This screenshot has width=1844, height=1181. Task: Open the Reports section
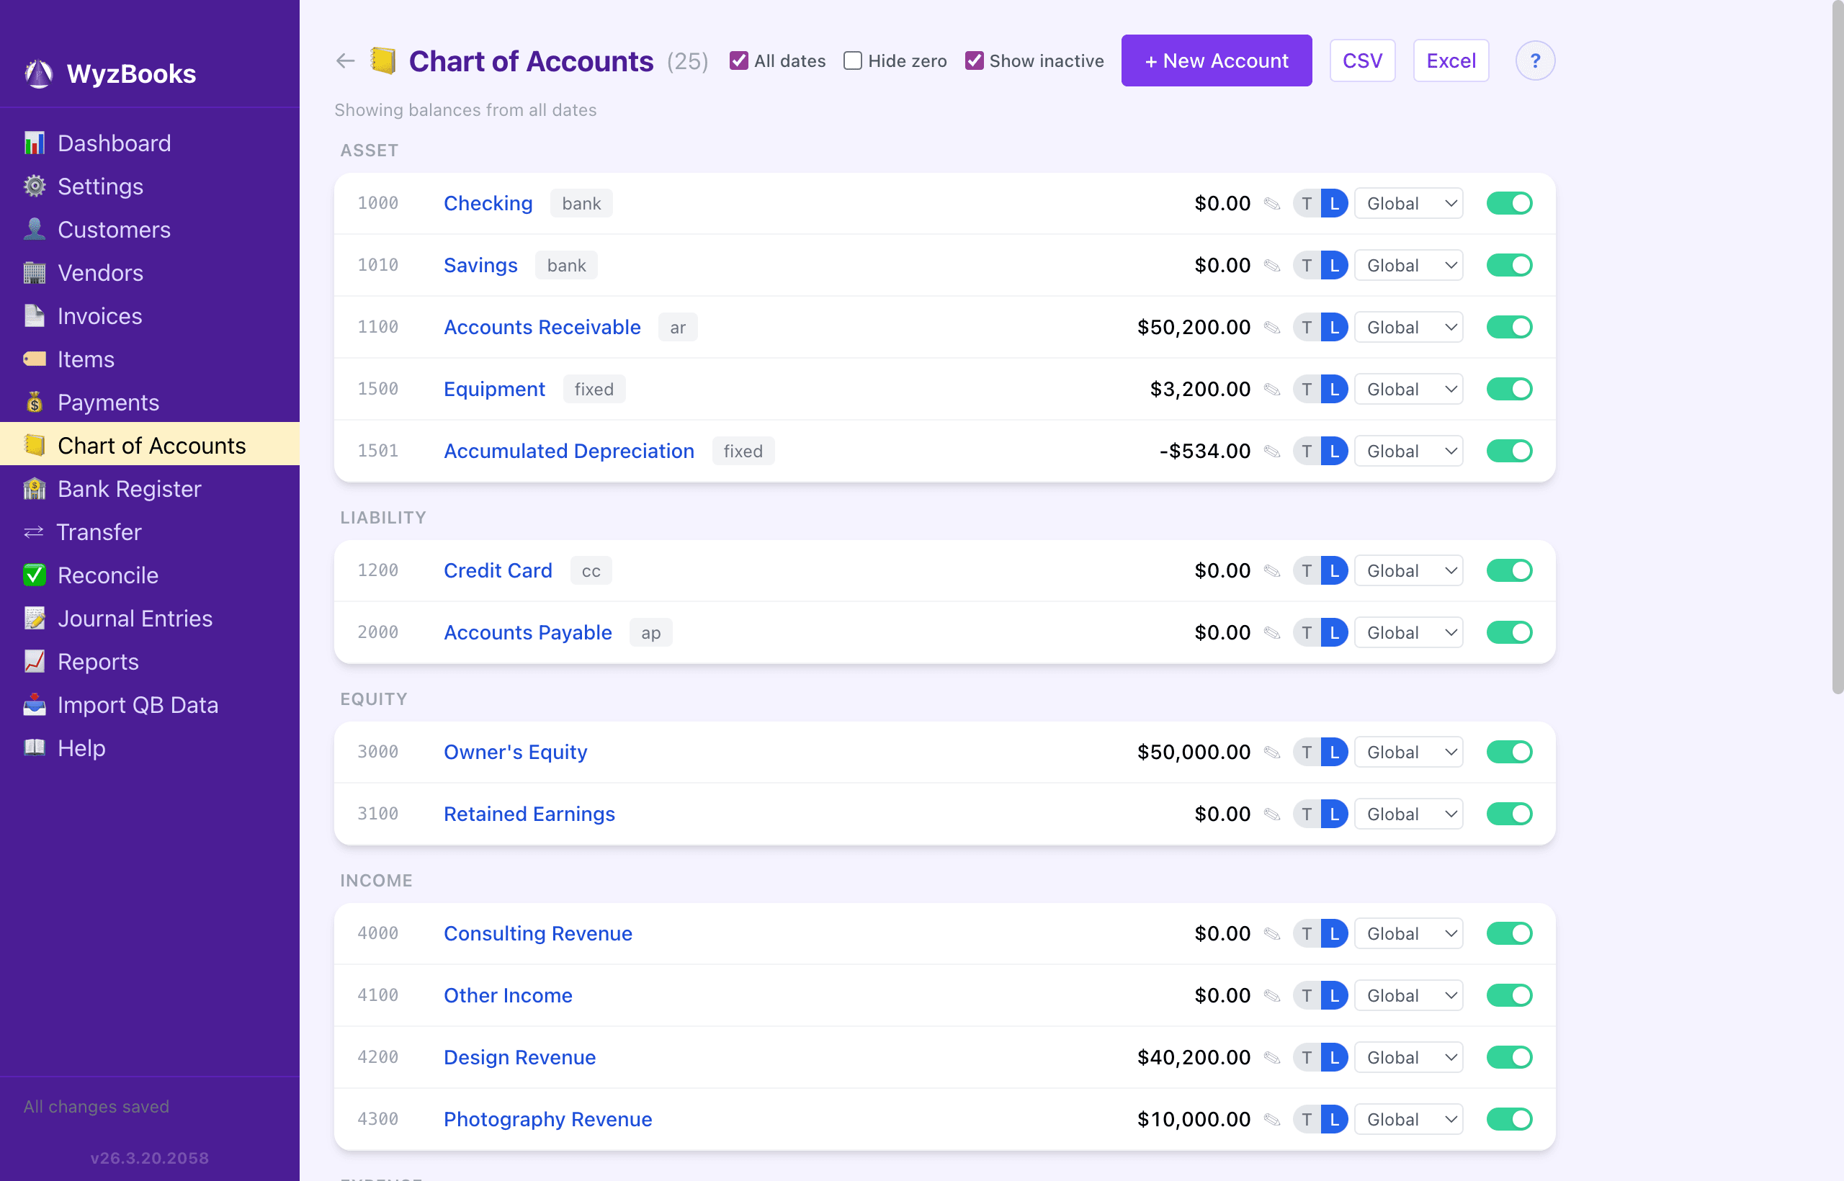pyautogui.click(x=99, y=662)
